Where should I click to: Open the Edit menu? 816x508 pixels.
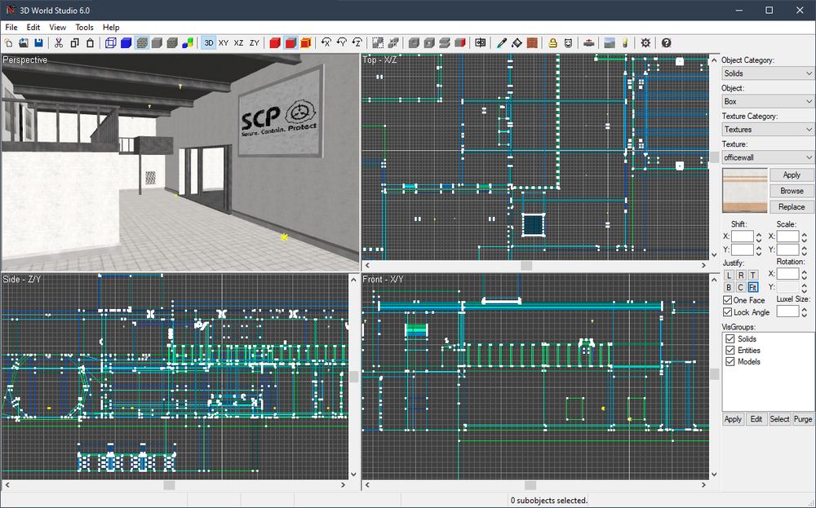coord(33,27)
